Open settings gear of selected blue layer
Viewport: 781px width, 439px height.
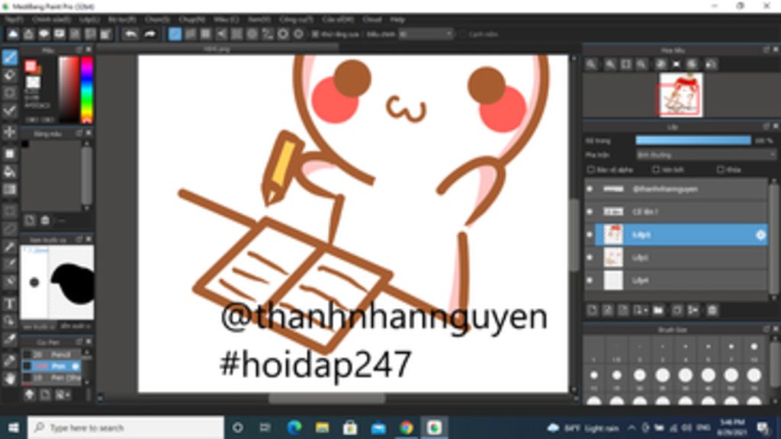[760, 235]
